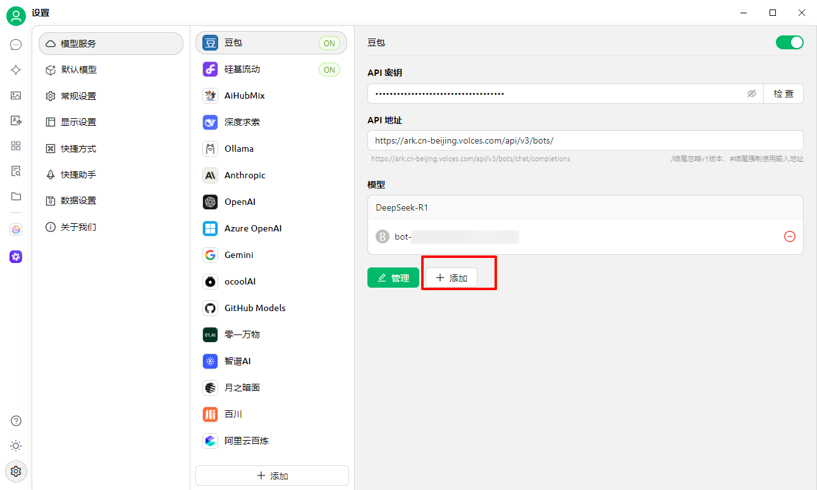Click settings gear in left sidebar
This screenshot has height=490, width=817.
16,471
